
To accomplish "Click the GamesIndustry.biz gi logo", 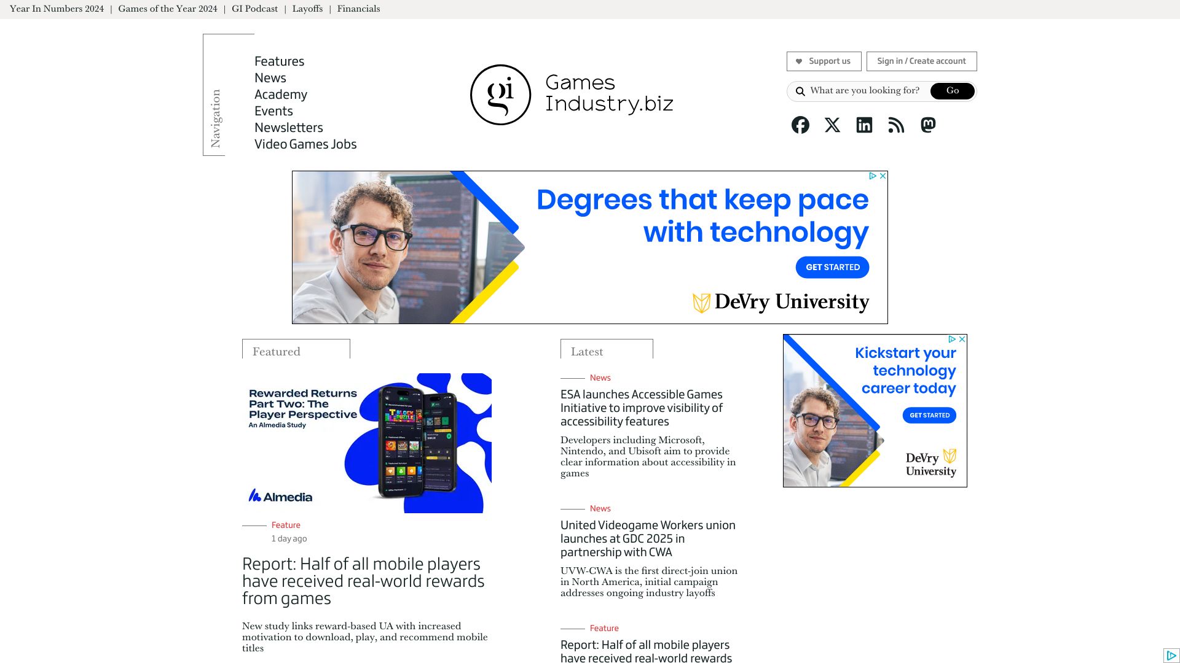I will (x=500, y=95).
